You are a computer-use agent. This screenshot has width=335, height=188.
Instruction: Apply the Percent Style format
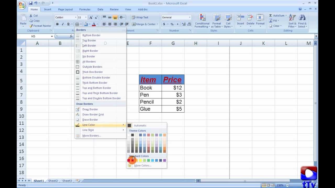click(172, 24)
